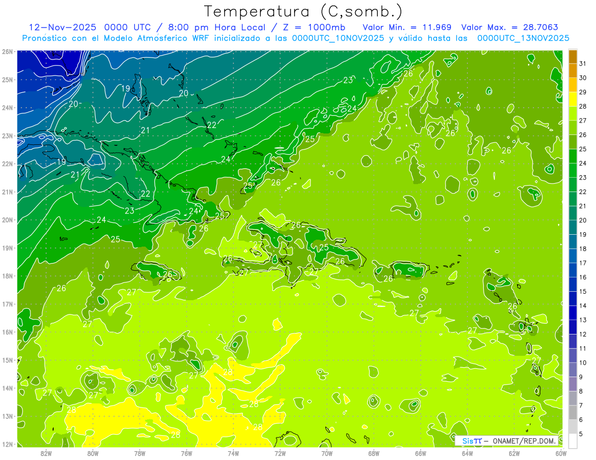Click the 17N latitude axis label

[x=7, y=304]
